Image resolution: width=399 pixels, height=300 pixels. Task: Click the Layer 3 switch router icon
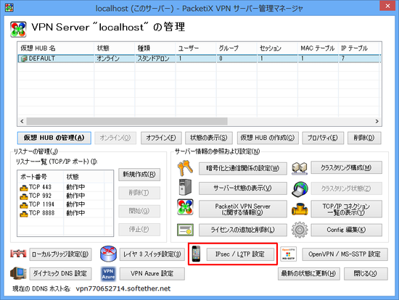point(108,254)
